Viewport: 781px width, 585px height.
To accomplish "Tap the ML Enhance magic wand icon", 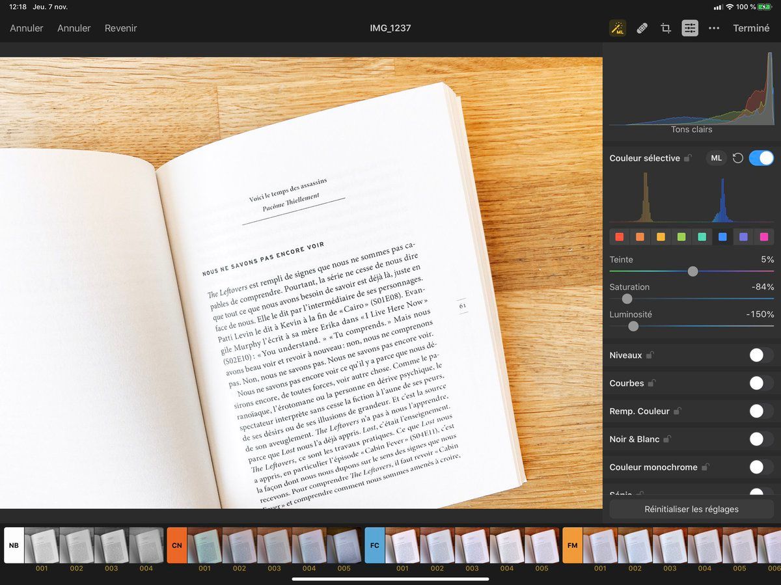I will [x=617, y=28].
